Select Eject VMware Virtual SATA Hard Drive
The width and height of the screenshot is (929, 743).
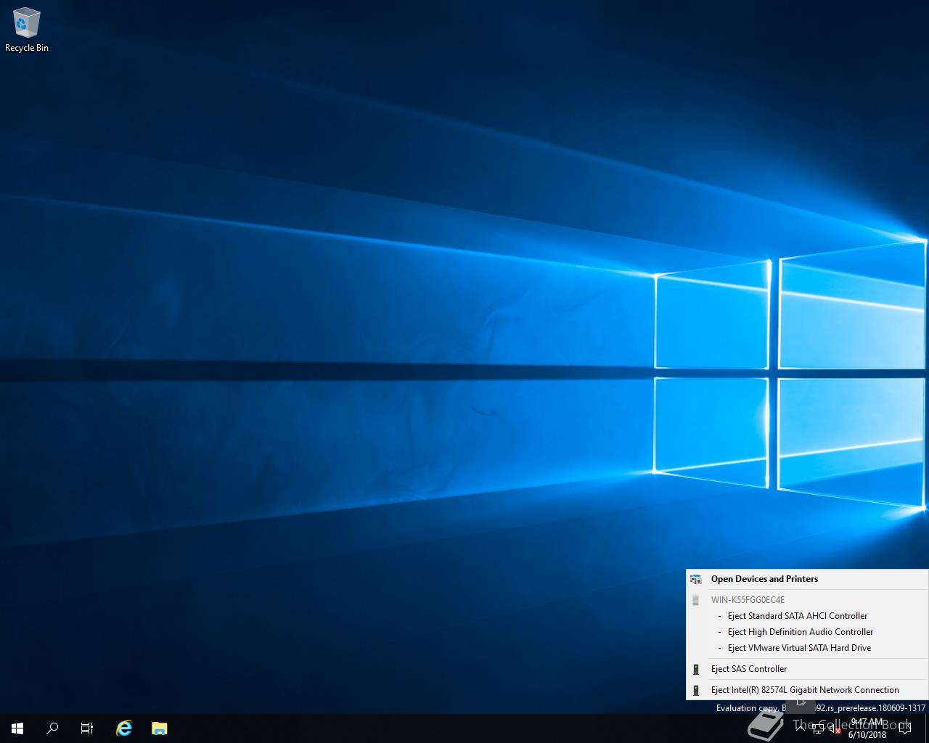coord(807,648)
